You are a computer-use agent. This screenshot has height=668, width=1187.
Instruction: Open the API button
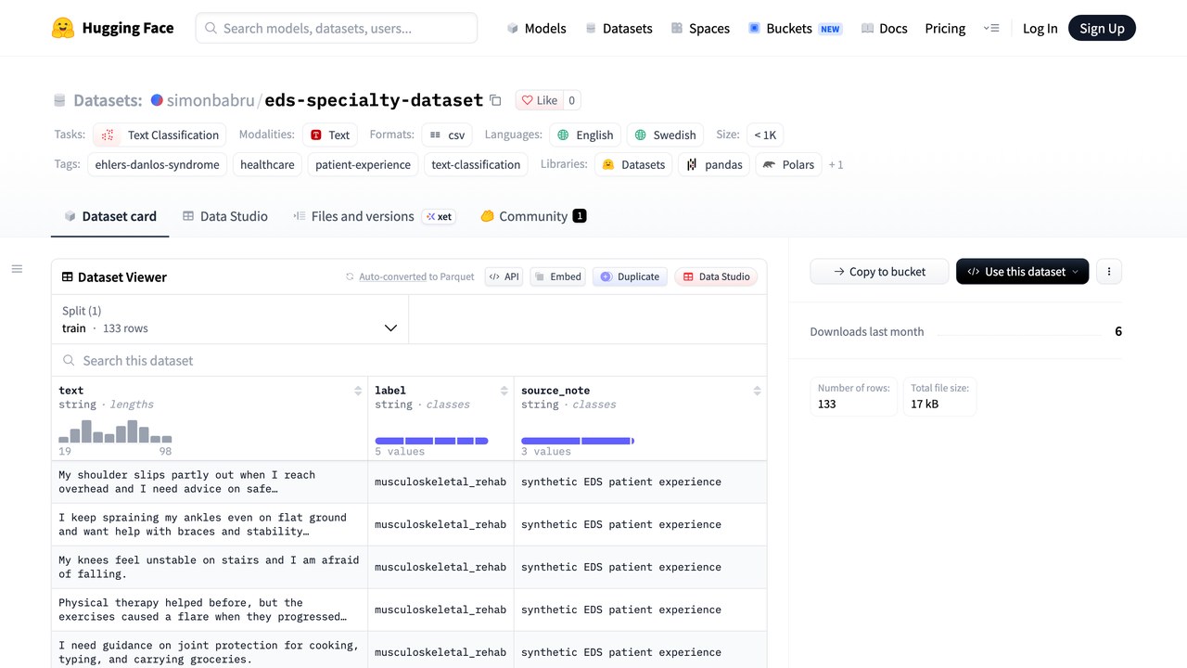[x=504, y=276]
